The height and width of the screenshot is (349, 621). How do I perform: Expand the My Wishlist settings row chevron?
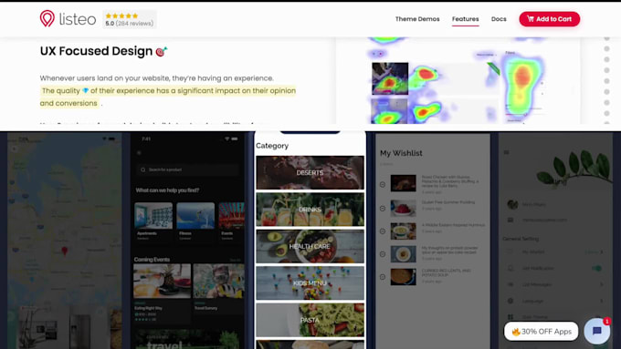(602, 251)
